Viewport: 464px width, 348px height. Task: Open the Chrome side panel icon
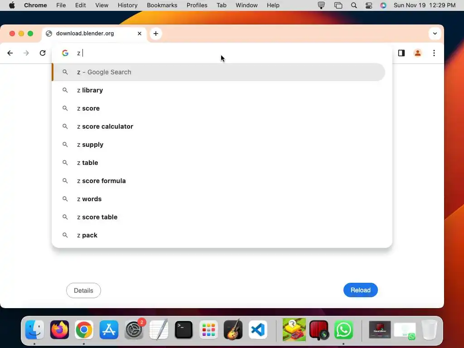tap(401, 53)
